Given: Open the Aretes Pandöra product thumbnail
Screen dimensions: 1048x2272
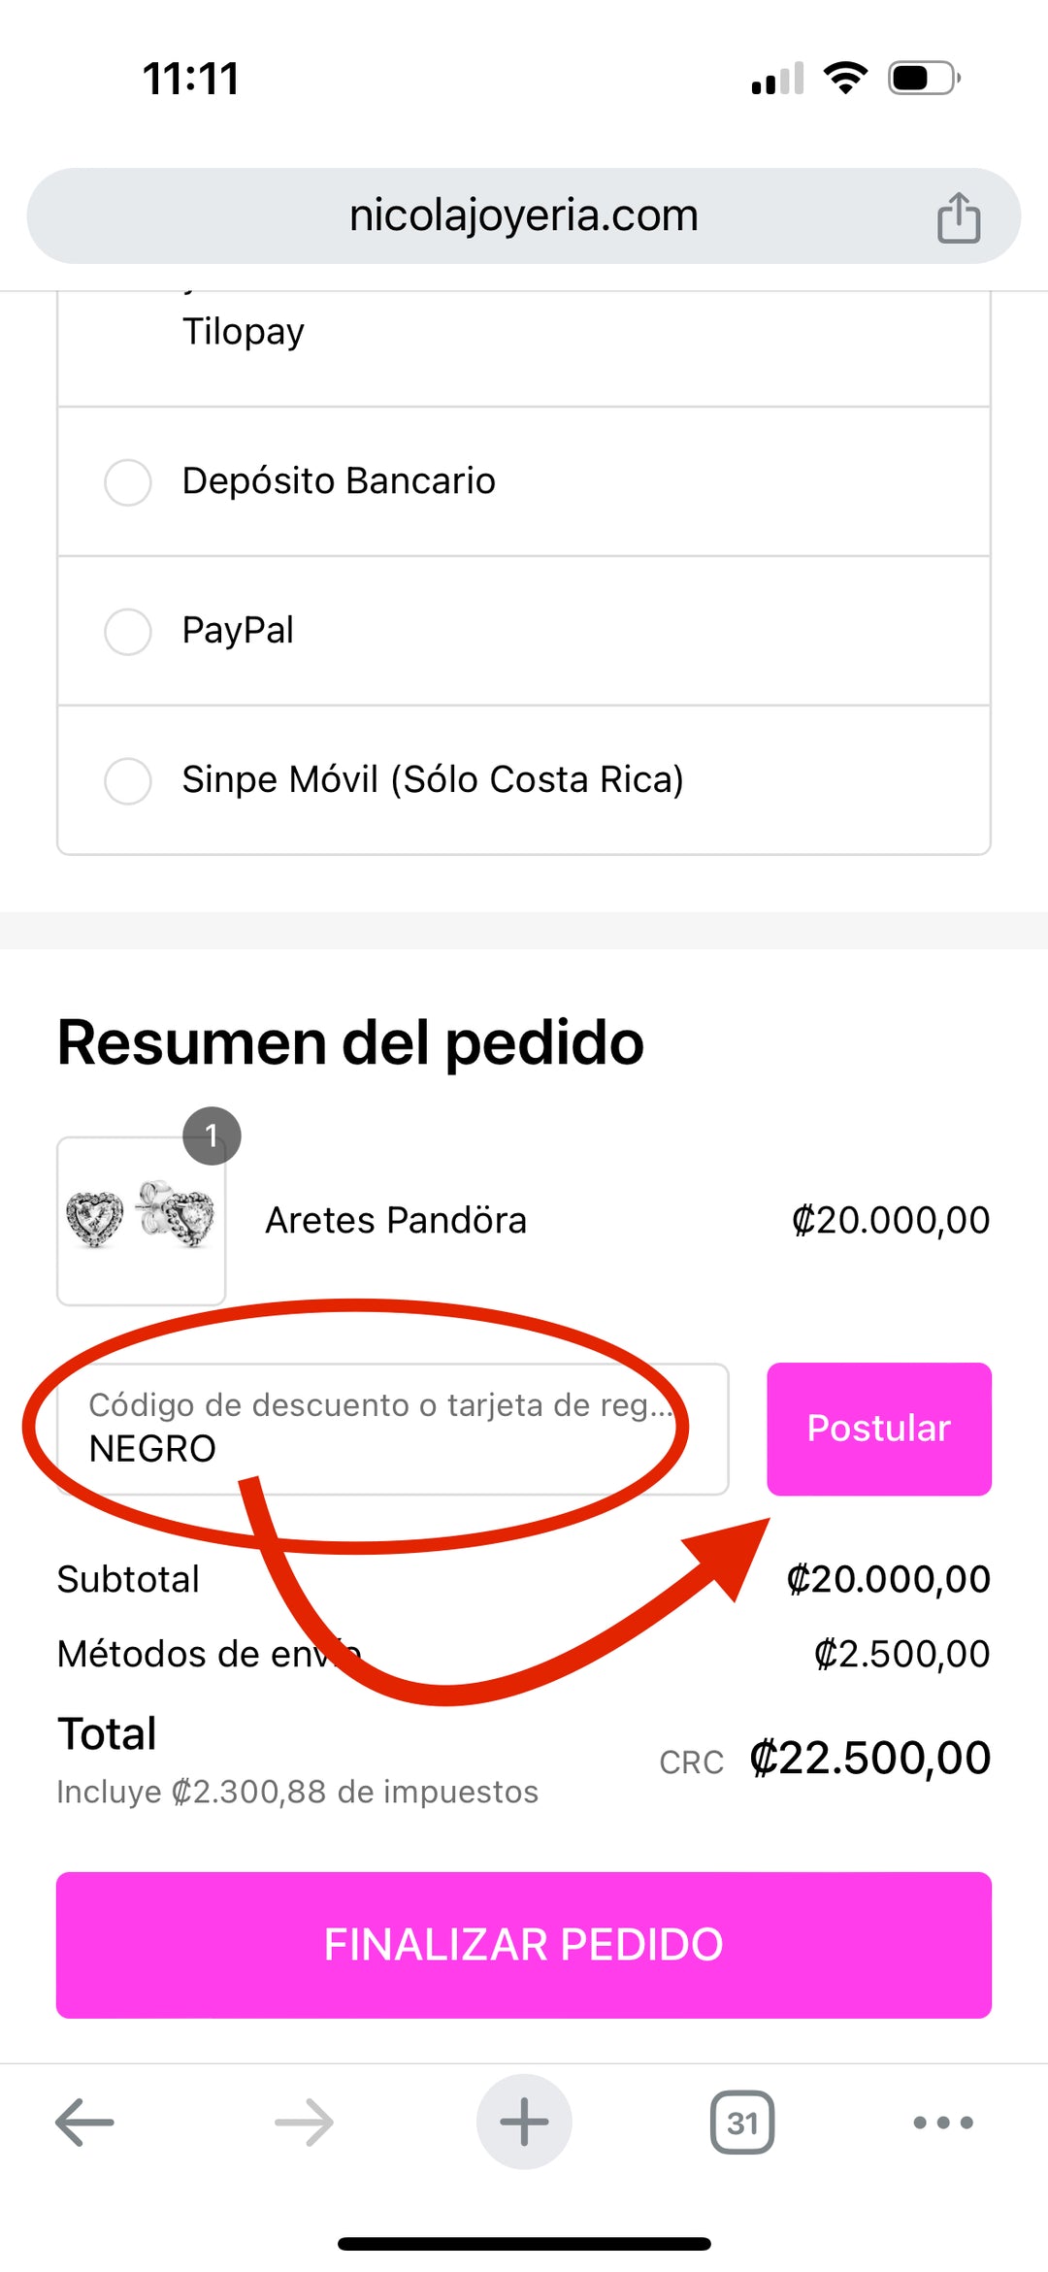Looking at the screenshot, I should (142, 1221).
